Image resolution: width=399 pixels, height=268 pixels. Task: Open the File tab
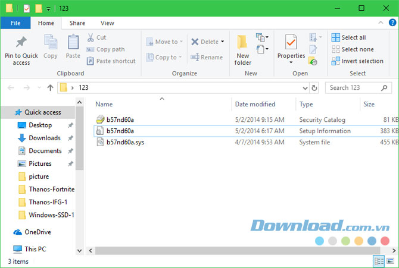point(15,23)
